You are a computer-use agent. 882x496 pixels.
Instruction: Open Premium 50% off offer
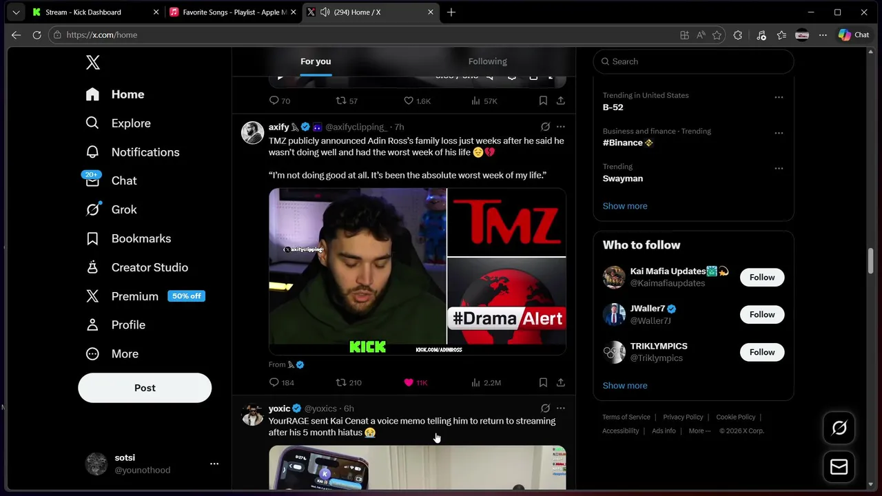145,296
